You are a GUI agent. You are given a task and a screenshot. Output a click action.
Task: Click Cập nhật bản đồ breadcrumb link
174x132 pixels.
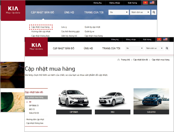click(141, 60)
